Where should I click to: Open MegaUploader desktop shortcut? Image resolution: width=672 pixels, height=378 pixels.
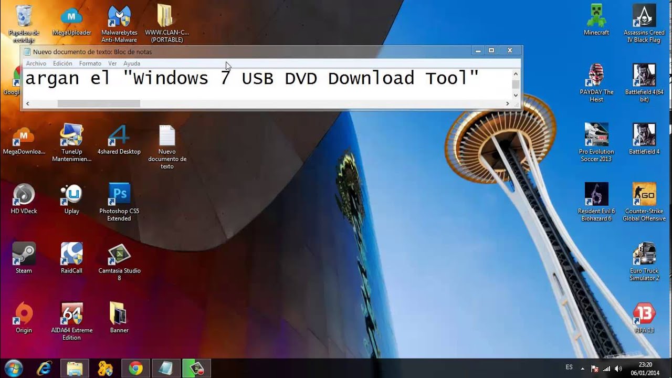coord(71,21)
